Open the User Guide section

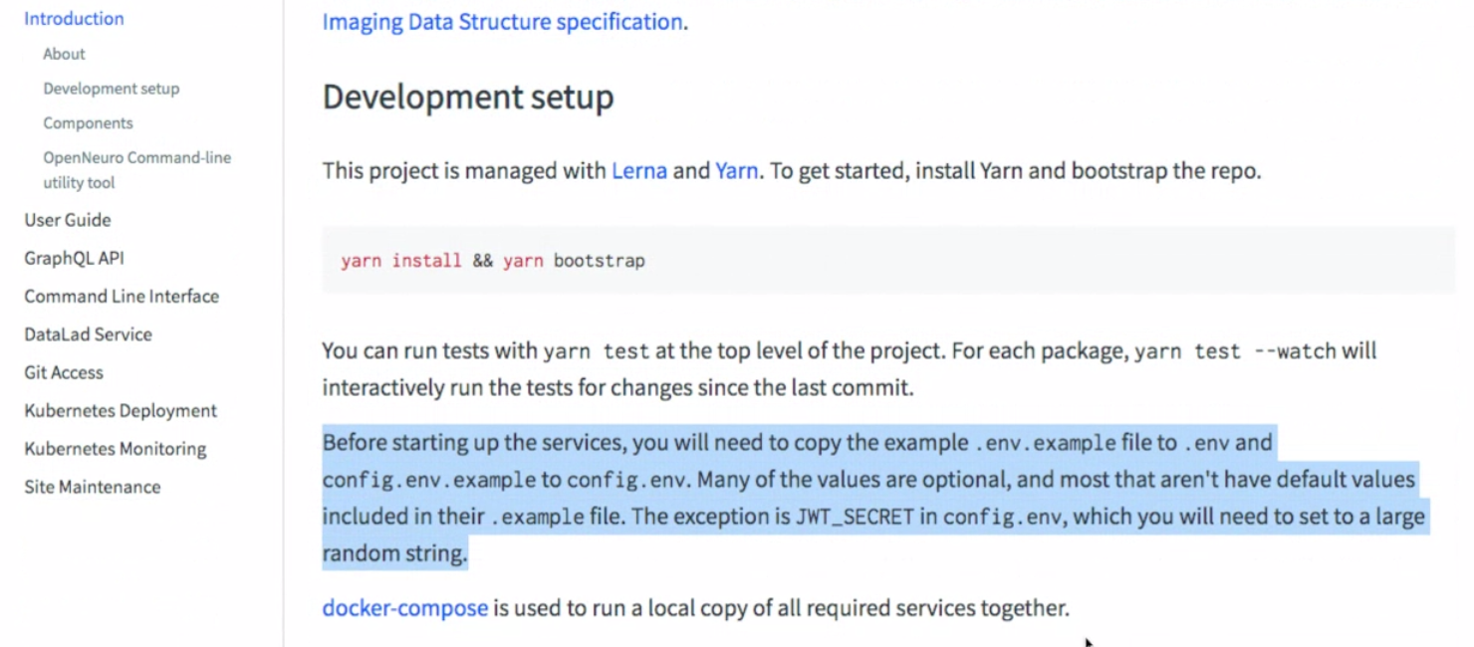point(67,219)
